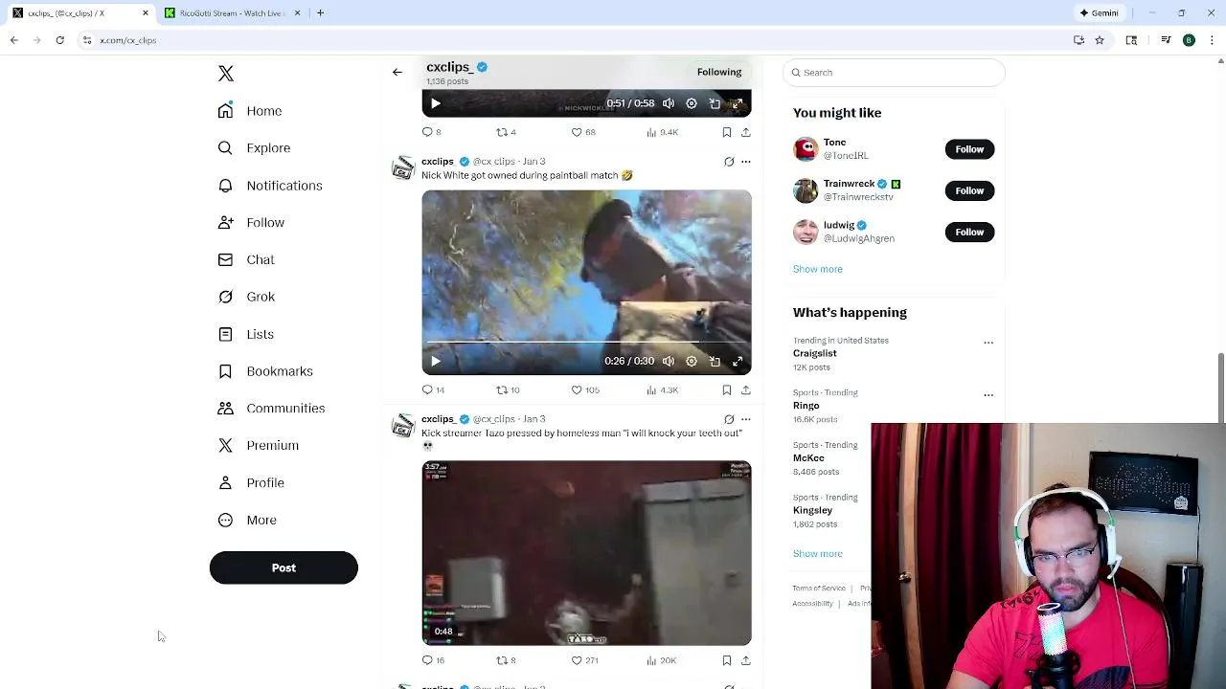Switch to the RicoGotti Stream browser tab

pyautogui.click(x=233, y=12)
